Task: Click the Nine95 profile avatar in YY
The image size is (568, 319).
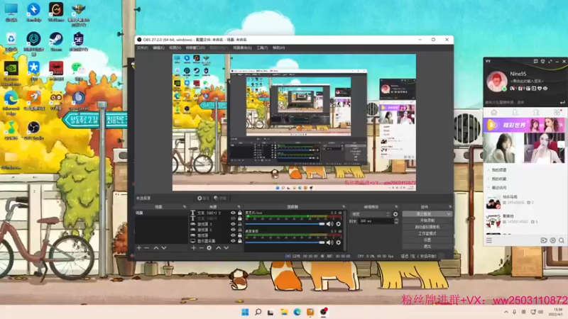Action: [x=496, y=81]
